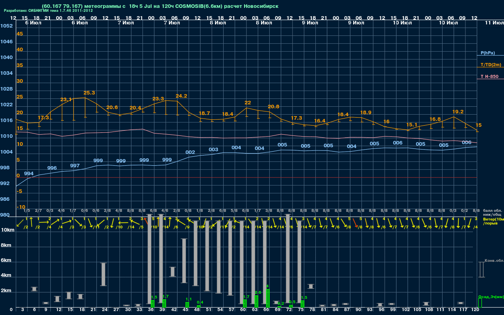Click the 10km altitude axis label
The image size is (504, 315).
[x=7, y=230]
